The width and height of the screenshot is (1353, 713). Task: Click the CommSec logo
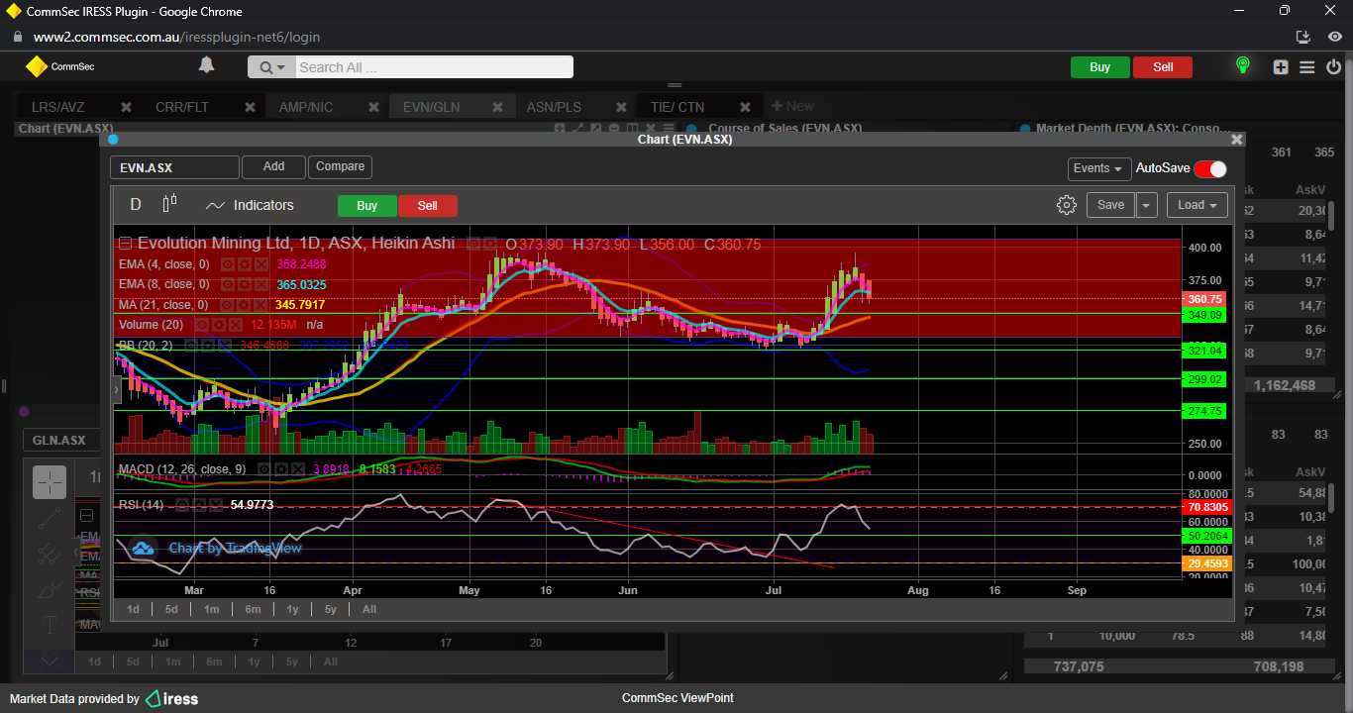59,66
